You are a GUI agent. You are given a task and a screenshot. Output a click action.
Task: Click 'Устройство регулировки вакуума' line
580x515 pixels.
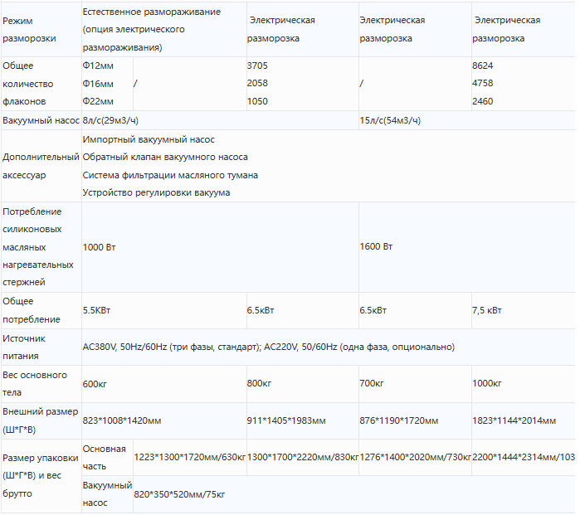156,192
